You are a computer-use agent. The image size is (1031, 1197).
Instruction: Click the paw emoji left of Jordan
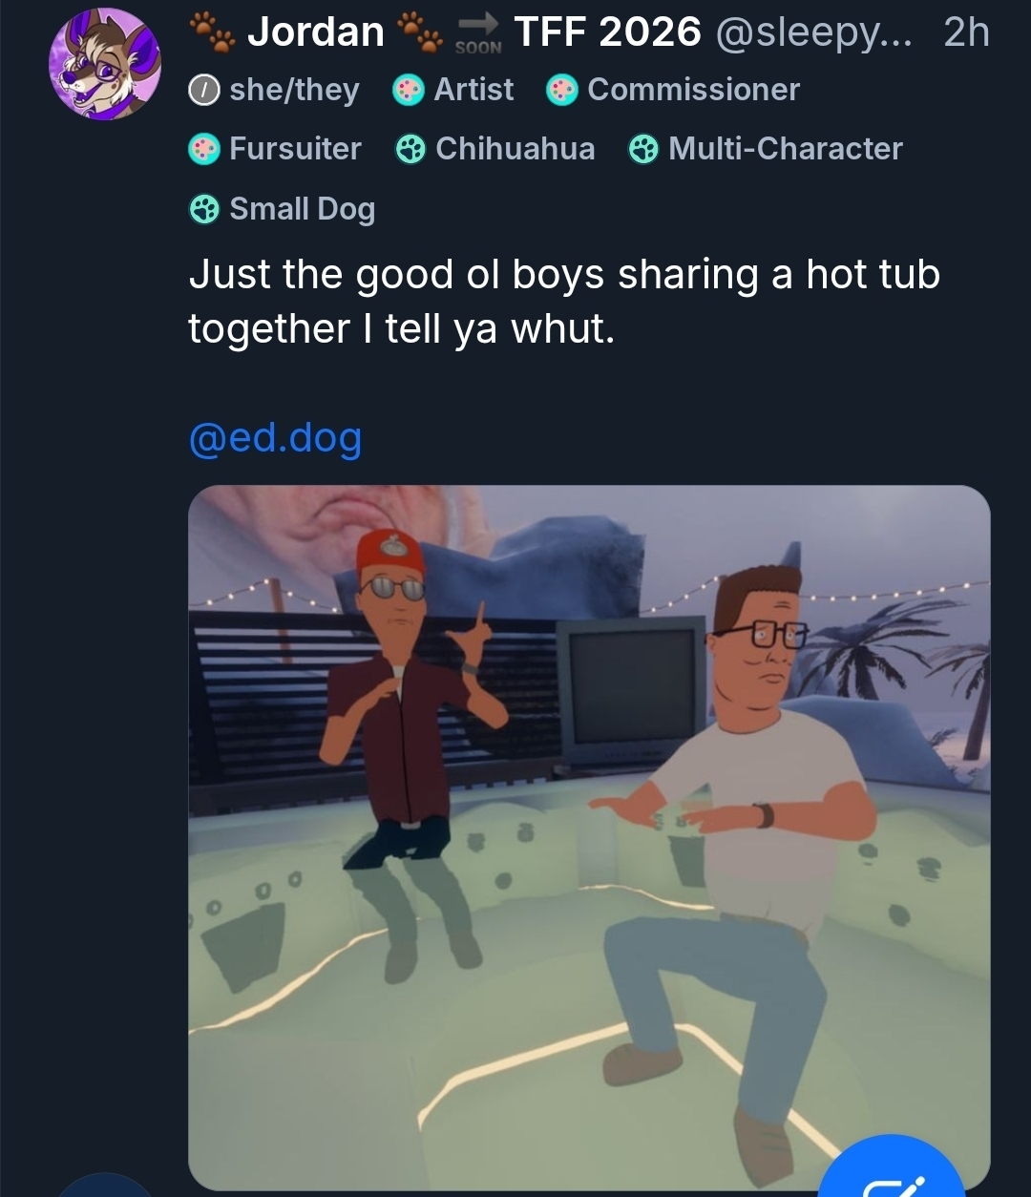tap(211, 32)
